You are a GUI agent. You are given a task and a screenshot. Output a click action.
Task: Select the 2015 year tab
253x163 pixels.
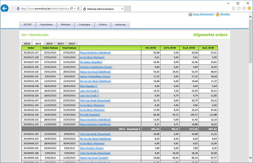(38, 43)
